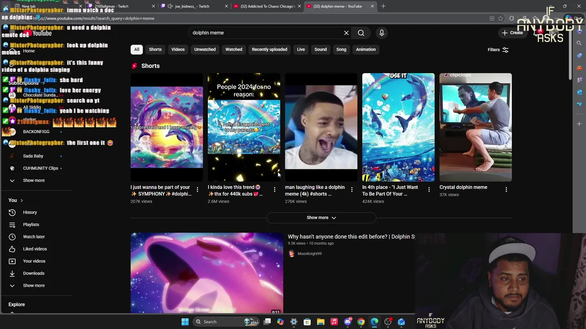
Task: Select the Sound filter chip
Action: tap(320, 49)
